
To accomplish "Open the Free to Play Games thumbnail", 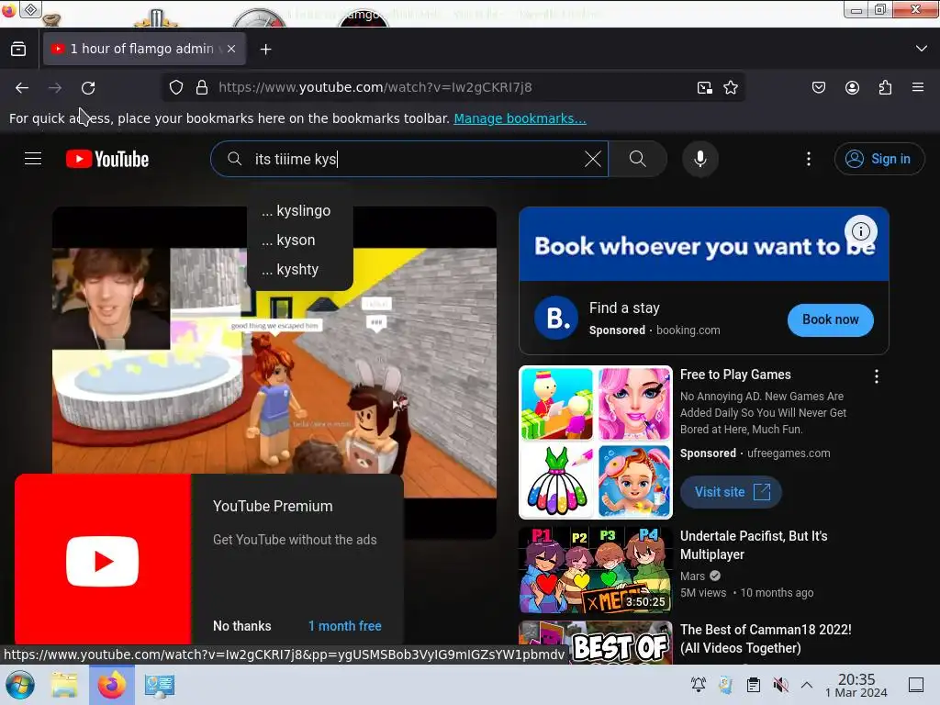I will click(x=595, y=442).
